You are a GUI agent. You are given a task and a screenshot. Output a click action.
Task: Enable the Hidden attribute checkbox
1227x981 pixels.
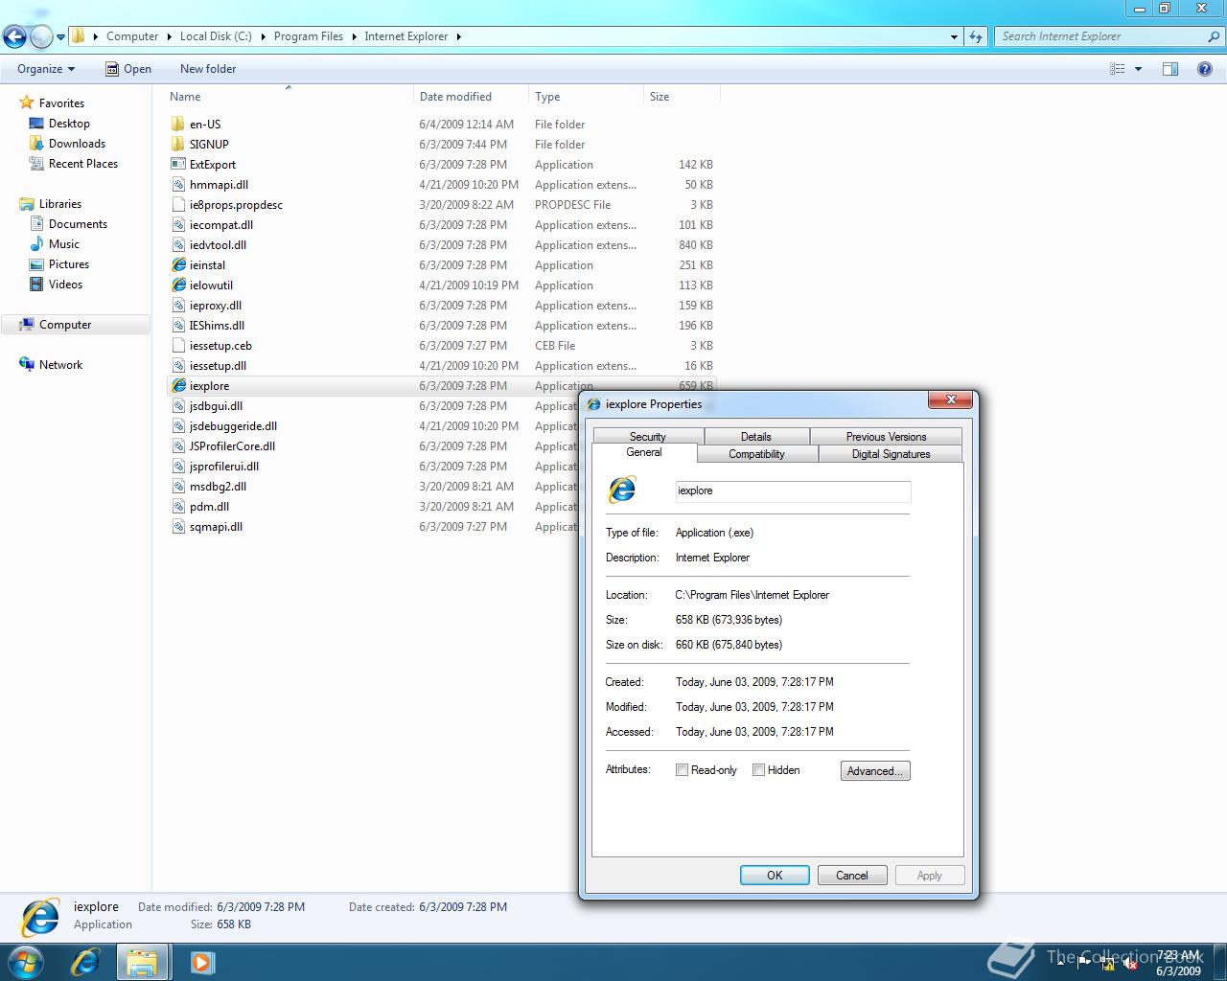pos(758,770)
